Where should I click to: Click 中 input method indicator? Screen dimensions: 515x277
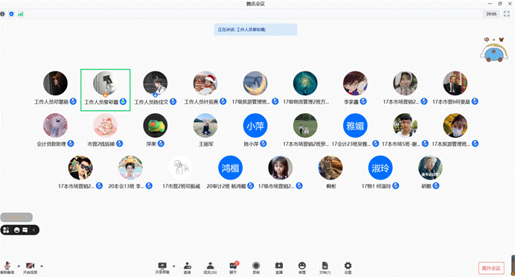pos(487,39)
